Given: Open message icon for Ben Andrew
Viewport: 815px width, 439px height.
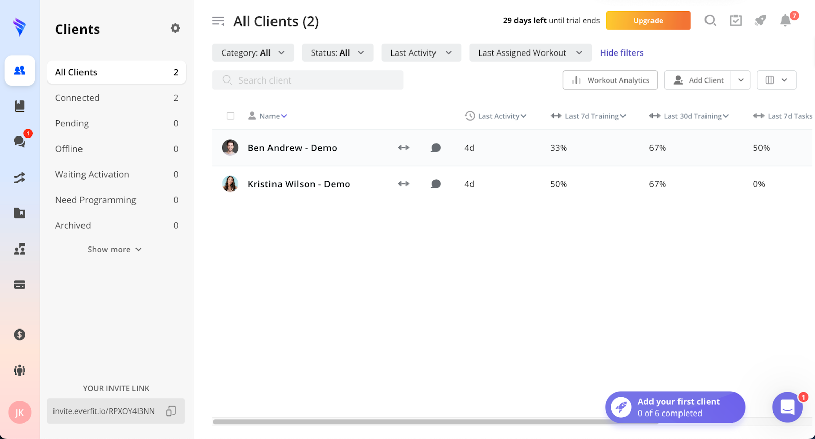Looking at the screenshot, I should 436,148.
